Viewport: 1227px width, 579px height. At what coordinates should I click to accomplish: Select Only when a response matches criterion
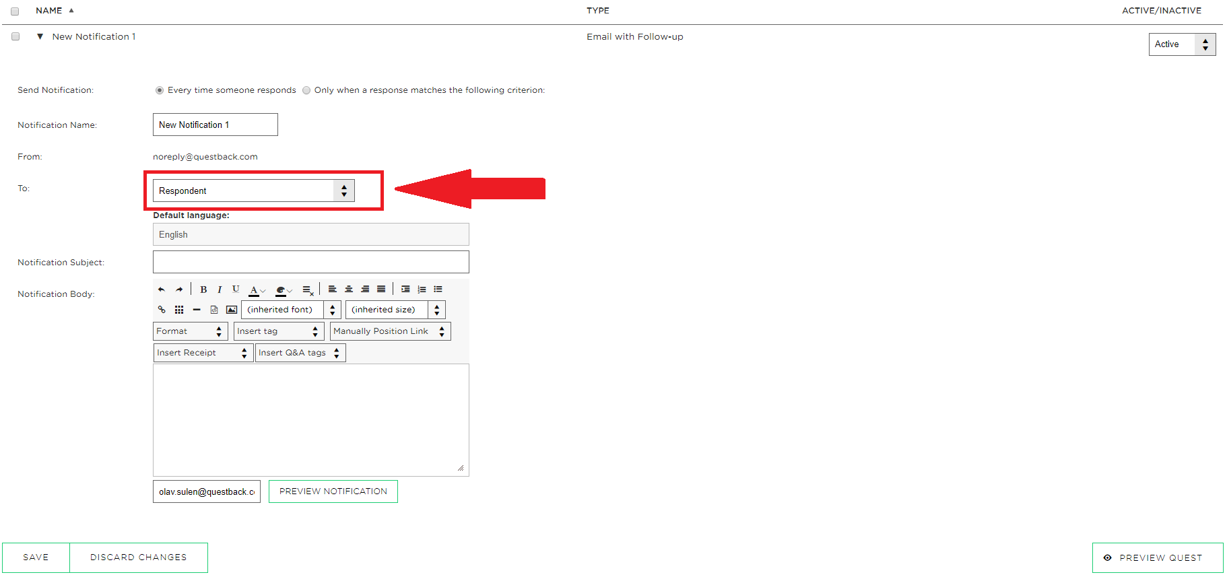(x=306, y=90)
